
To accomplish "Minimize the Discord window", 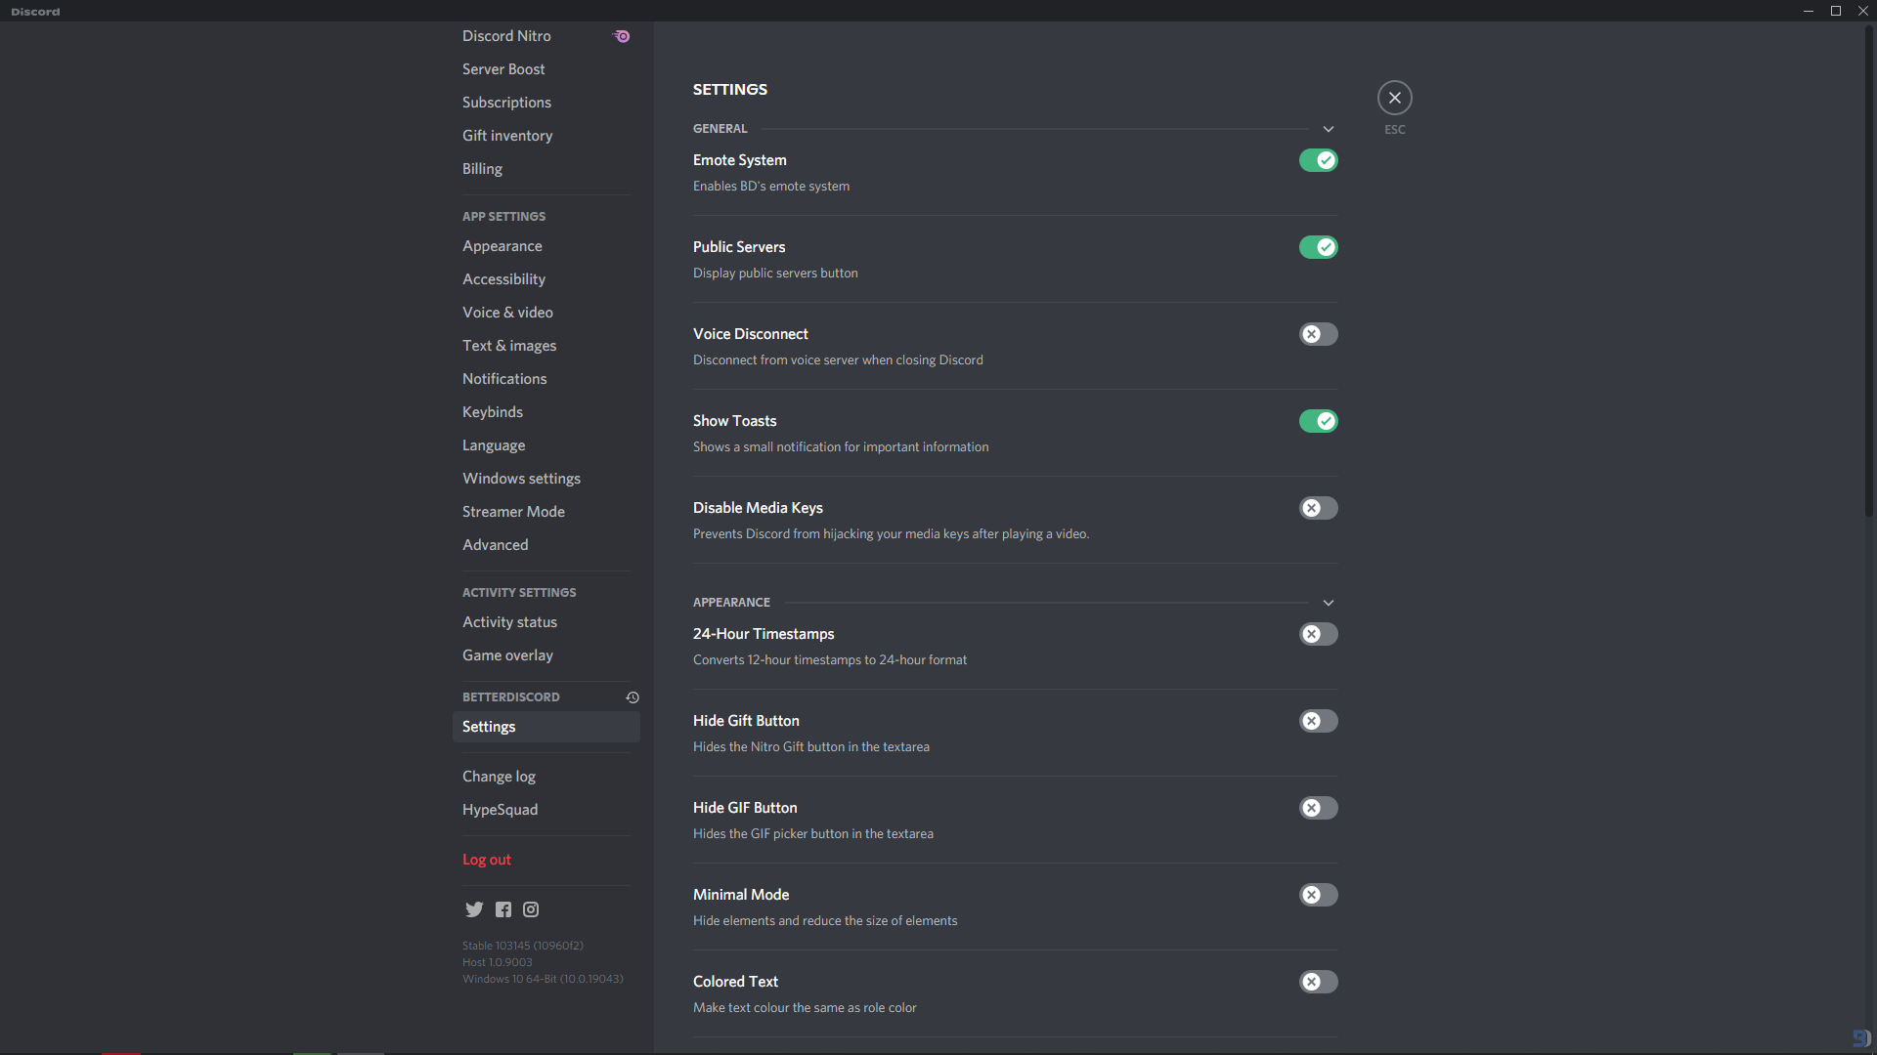I will tap(1808, 11).
